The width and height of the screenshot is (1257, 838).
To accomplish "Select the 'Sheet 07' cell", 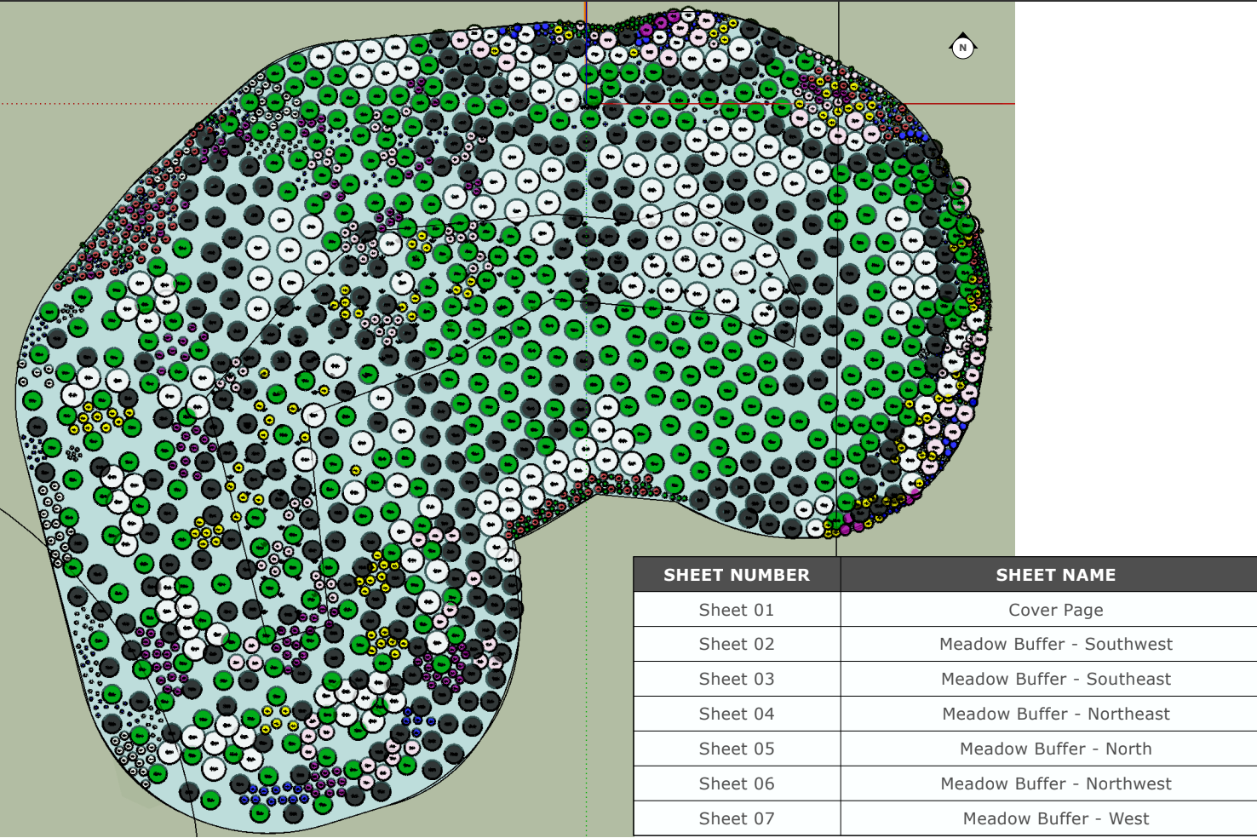I will point(737,818).
